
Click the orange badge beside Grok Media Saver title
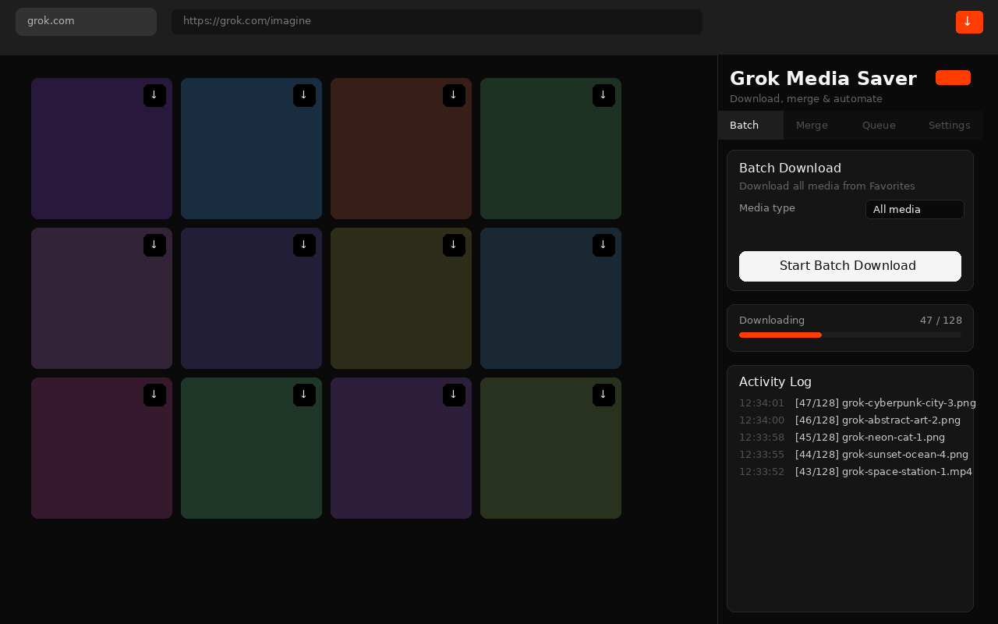click(953, 77)
